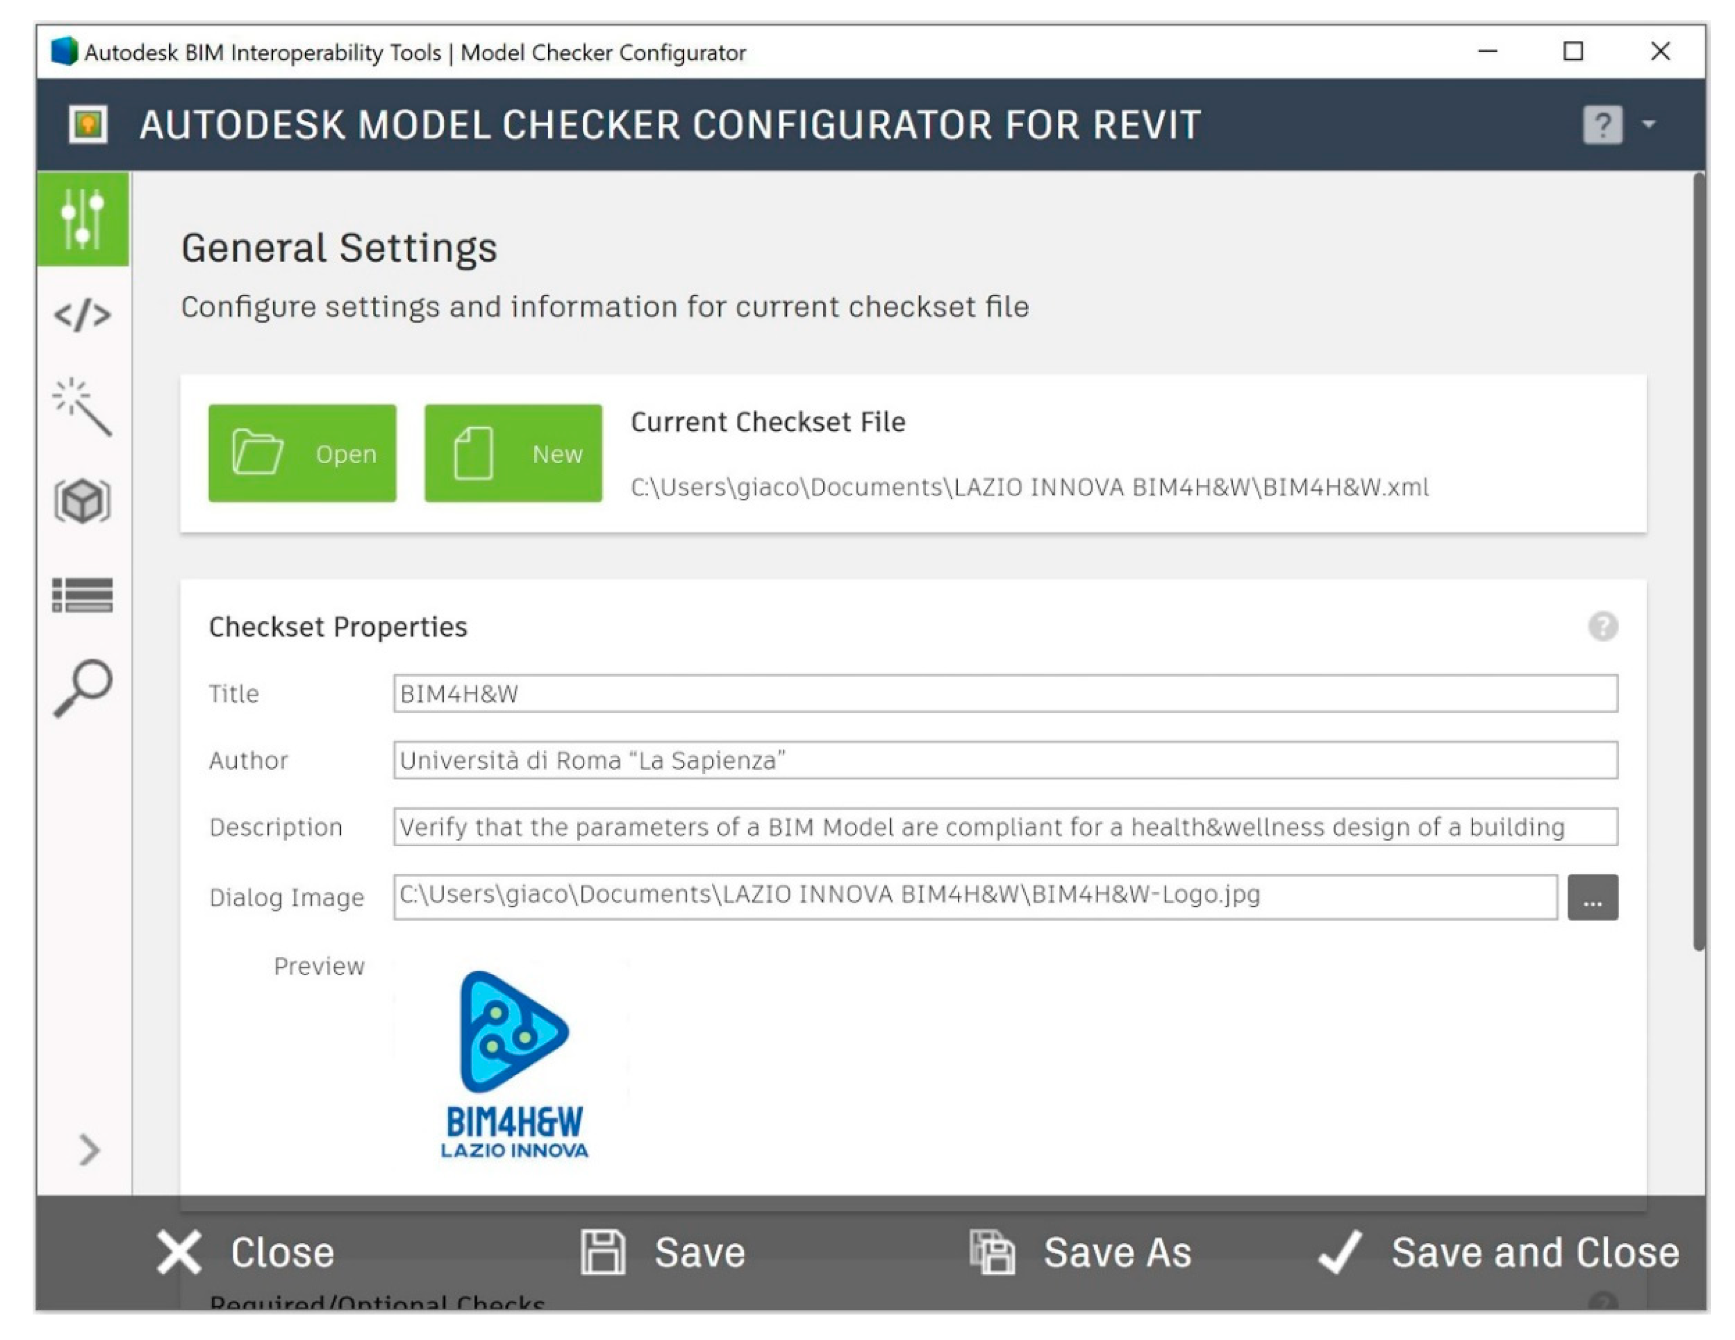Screen dimensions: 1735x1340
Task: Open the 3D cube sidebar section
Action: (x=83, y=501)
